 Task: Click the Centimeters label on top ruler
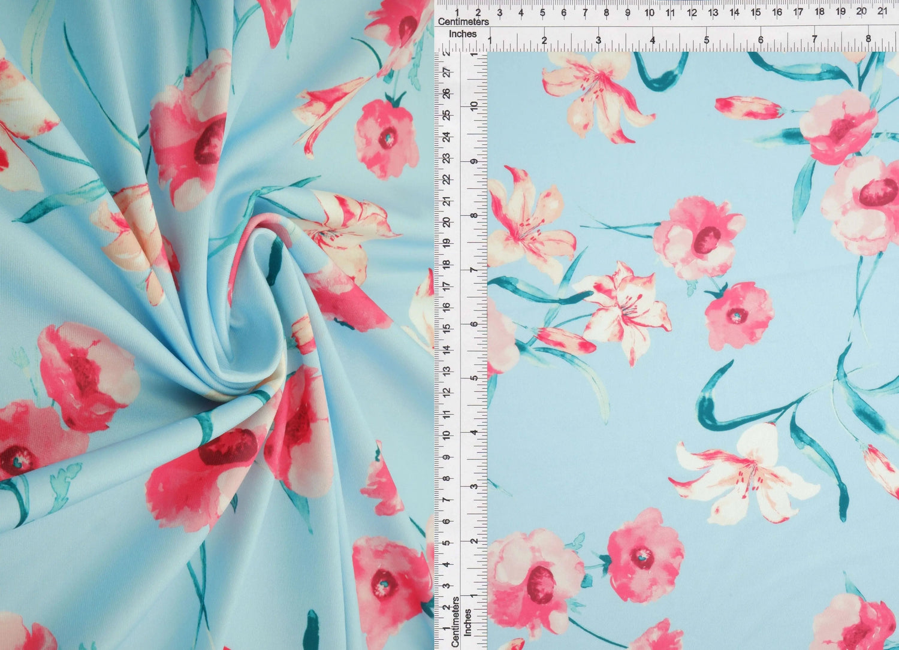pyautogui.click(x=463, y=22)
